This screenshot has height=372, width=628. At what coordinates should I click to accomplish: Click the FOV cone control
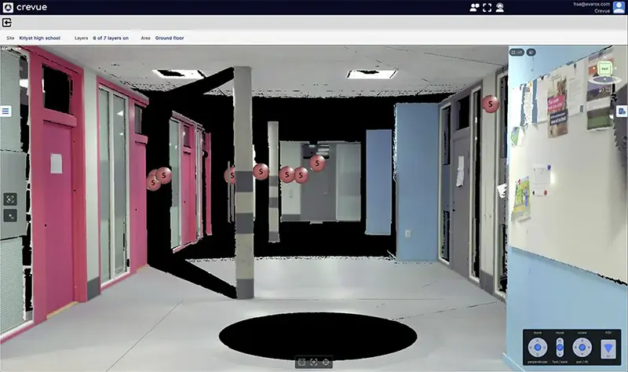pos(608,348)
